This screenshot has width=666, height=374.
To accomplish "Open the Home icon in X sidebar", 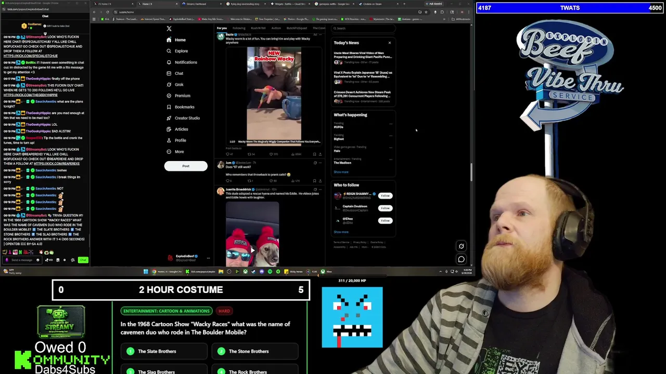I will click(x=169, y=40).
